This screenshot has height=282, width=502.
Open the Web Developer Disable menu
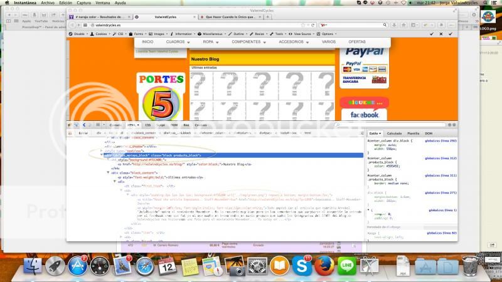(x=77, y=34)
